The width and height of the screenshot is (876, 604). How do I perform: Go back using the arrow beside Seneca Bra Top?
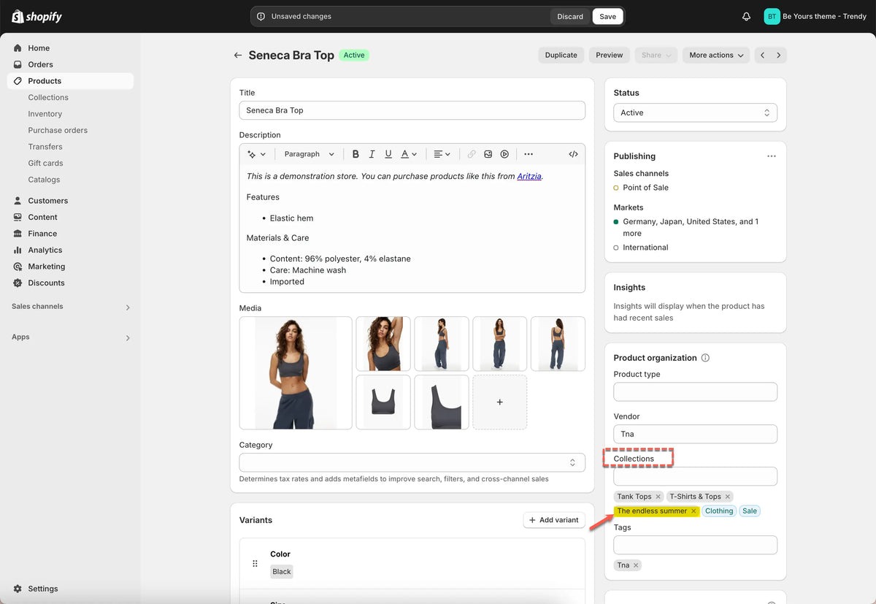click(x=237, y=55)
